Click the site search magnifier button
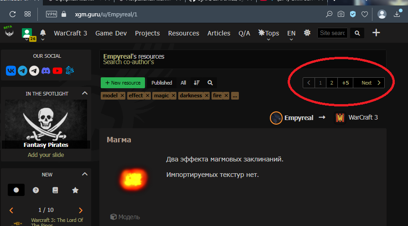This screenshot has height=226, width=408. [357, 33]
